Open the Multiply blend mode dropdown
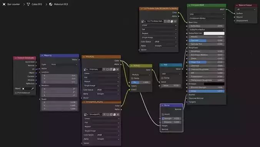The image size is (260, 147). point(141,75)
